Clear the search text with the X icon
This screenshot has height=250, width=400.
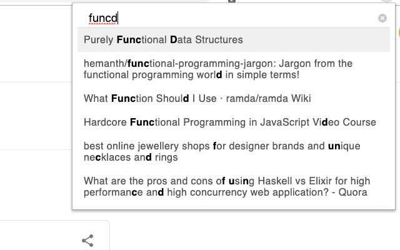(x=382, y=19)
